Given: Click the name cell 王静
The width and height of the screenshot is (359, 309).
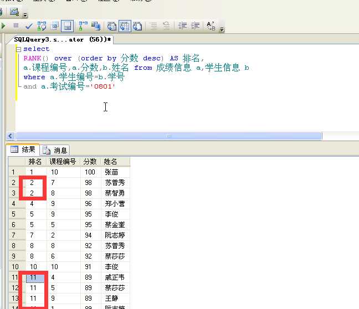Looking at the screenshot, I should tap(115, 298).
